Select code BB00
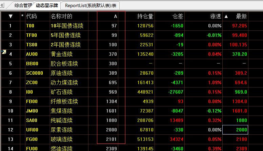 tap(32, 64)
